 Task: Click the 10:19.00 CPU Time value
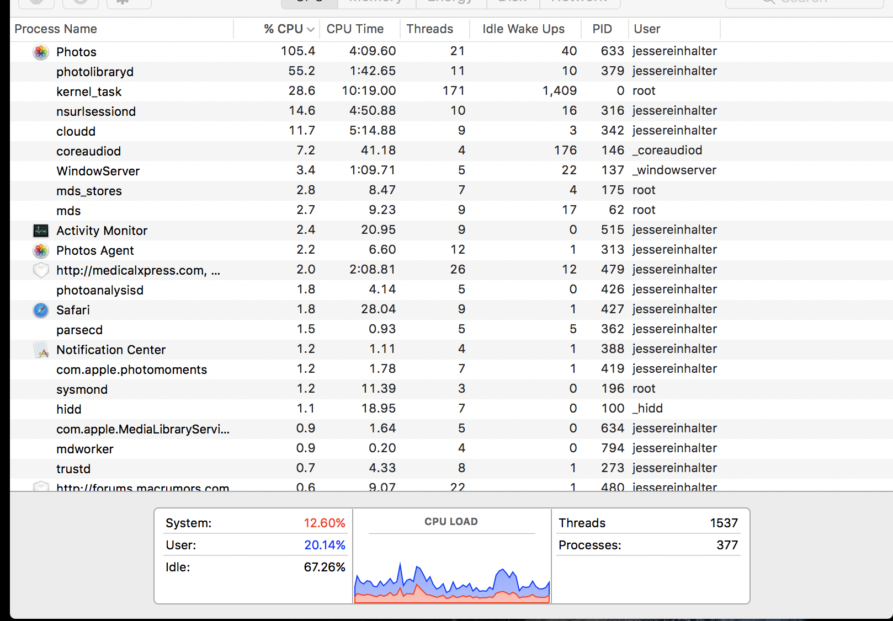(x=369, y=91)
